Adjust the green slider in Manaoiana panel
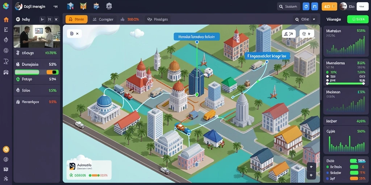The width and height of the screenshot is (371, 185). 346,83
